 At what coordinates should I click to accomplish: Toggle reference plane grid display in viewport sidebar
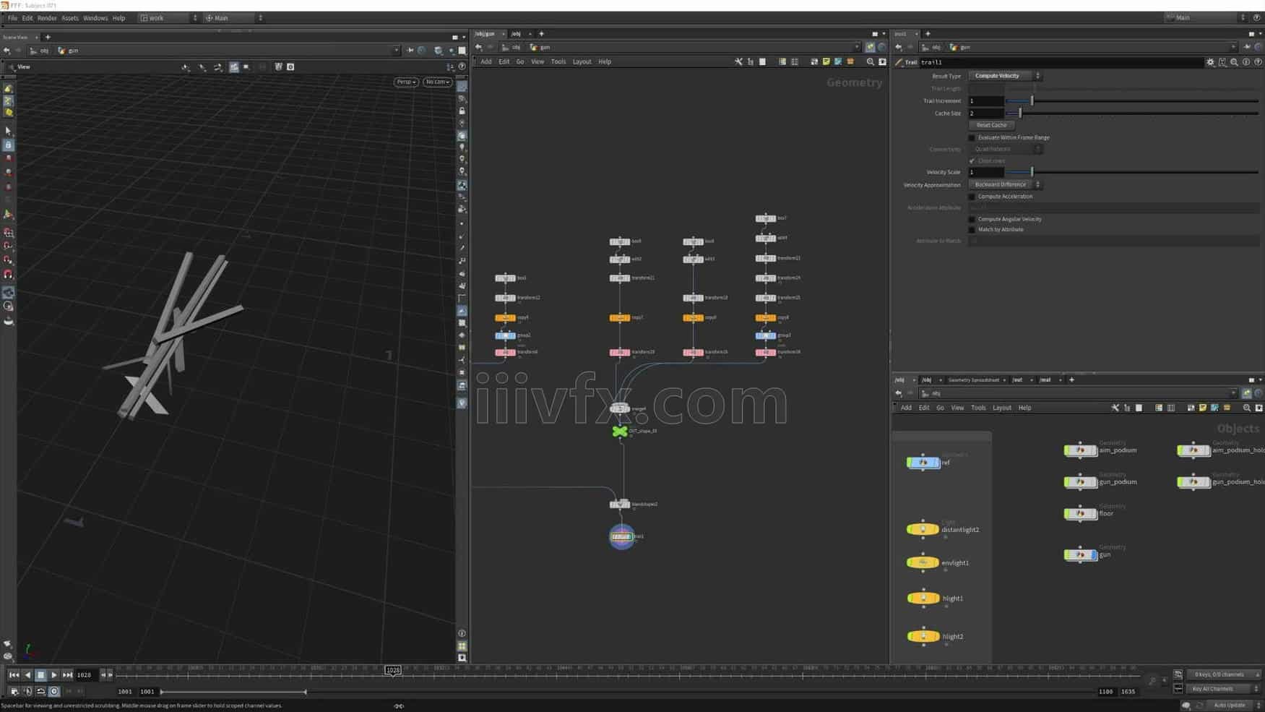tap(462, 87)
